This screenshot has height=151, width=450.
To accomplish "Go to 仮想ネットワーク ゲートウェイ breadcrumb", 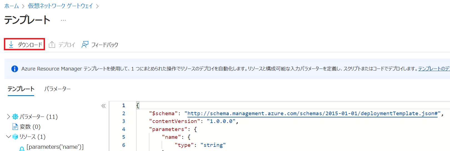I will 60,6.
